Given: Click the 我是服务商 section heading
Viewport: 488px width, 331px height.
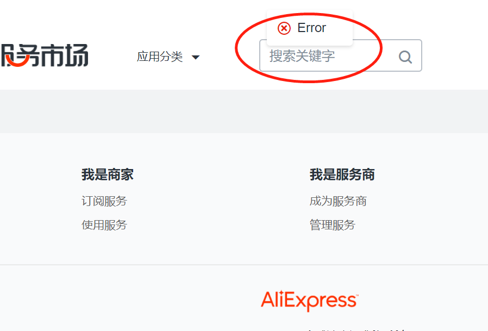Looking at the screenshot, I should tap(342, 174).
